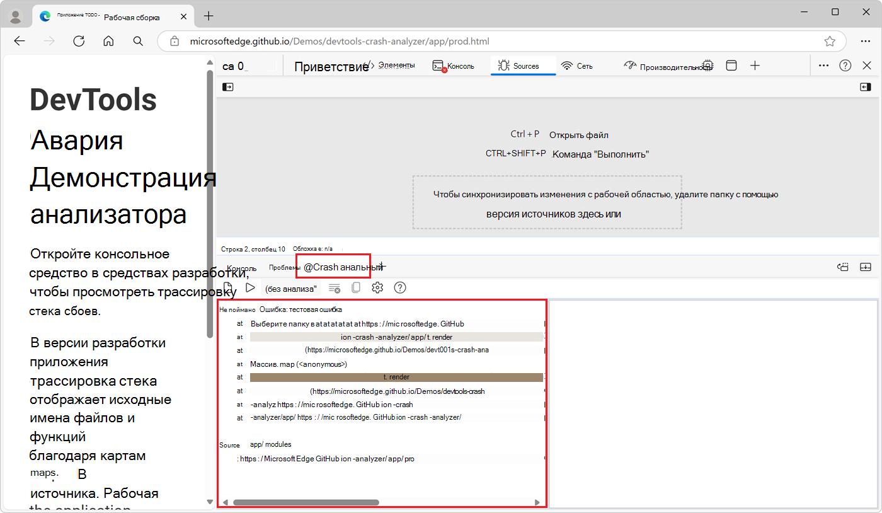Open the DevTools help icon
Image resolution: width=882 pixels, height=513 pixels.
399,287
